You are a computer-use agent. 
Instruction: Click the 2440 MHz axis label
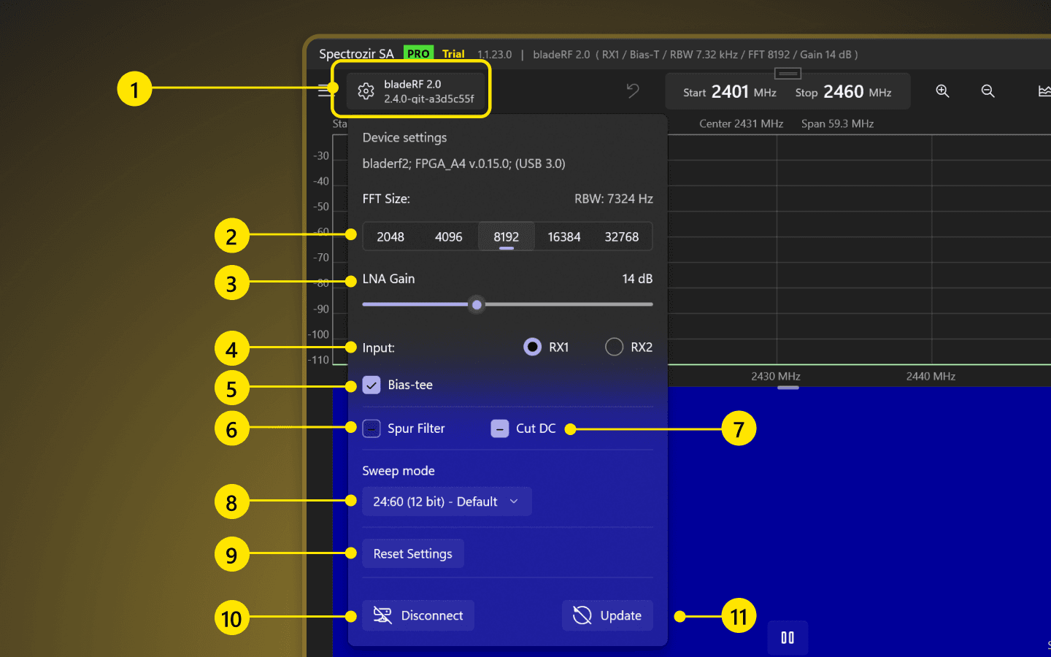(x=931, y=376)
